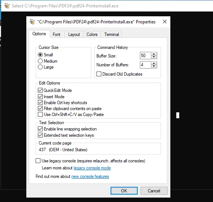The height and width of the screenshot is (202, 213).
Task: Toggle Filter clipboard contents on paste
Action: [40, 109]
